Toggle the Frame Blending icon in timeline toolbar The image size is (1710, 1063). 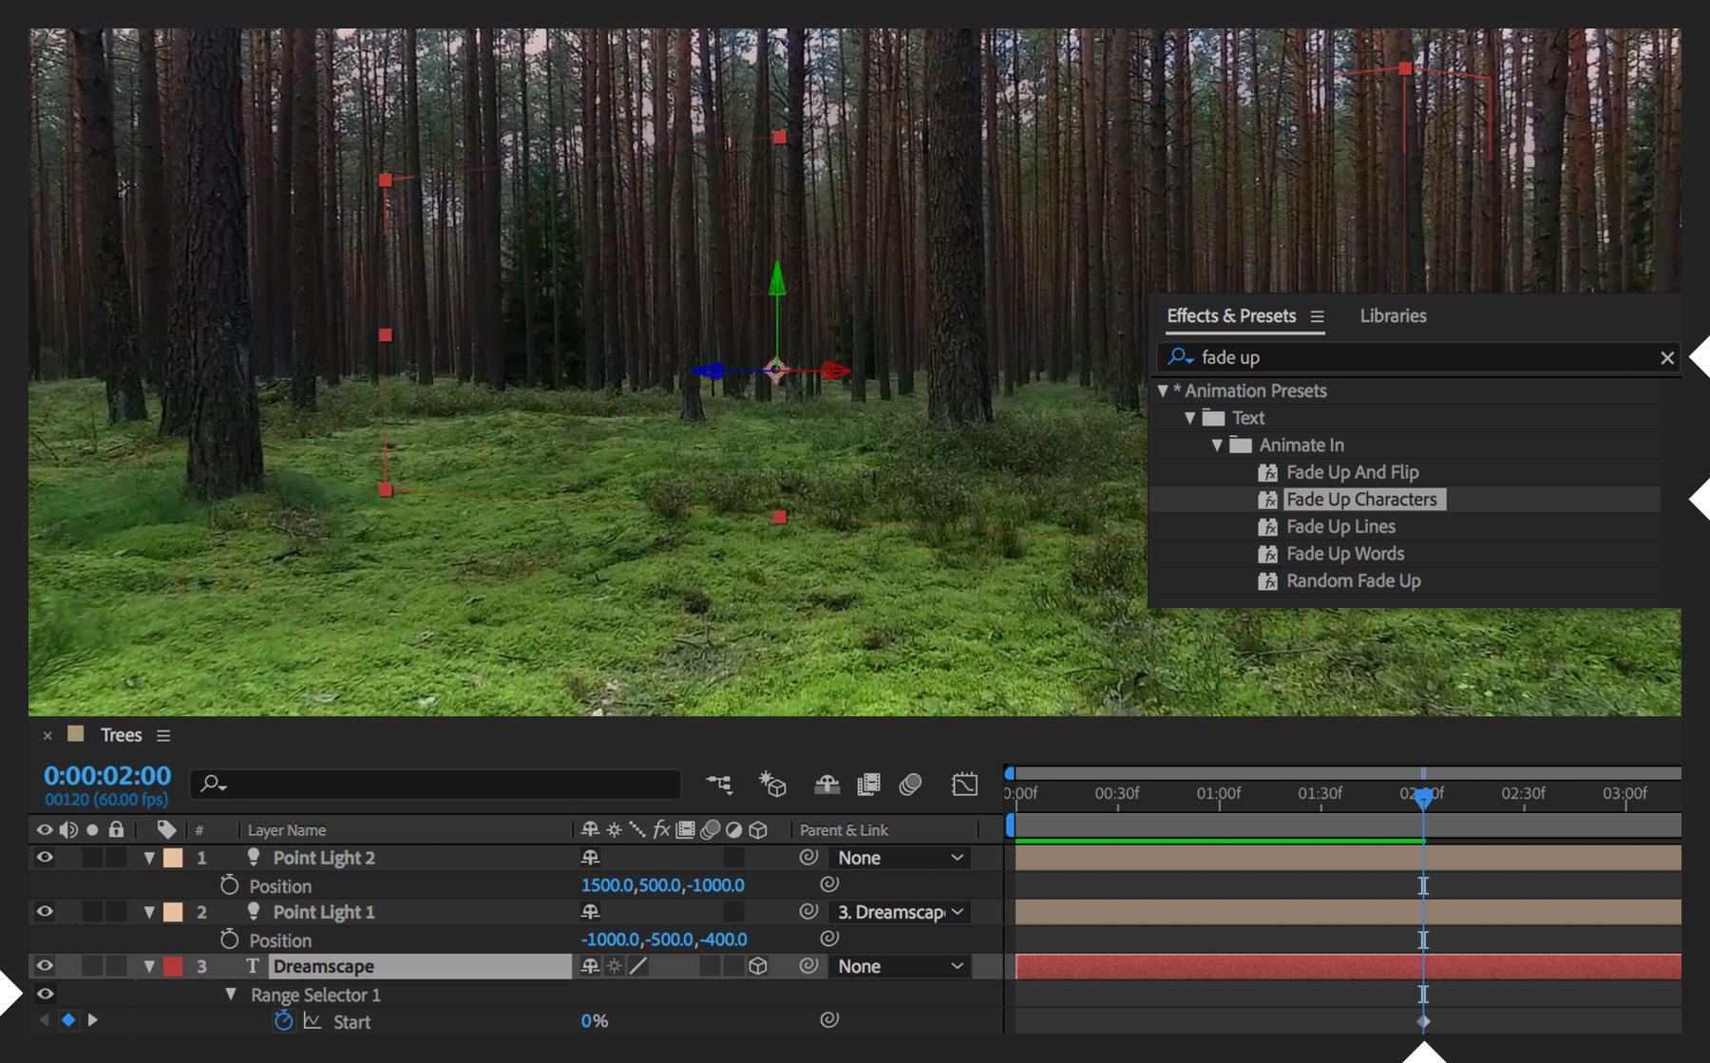click(866, 785)
